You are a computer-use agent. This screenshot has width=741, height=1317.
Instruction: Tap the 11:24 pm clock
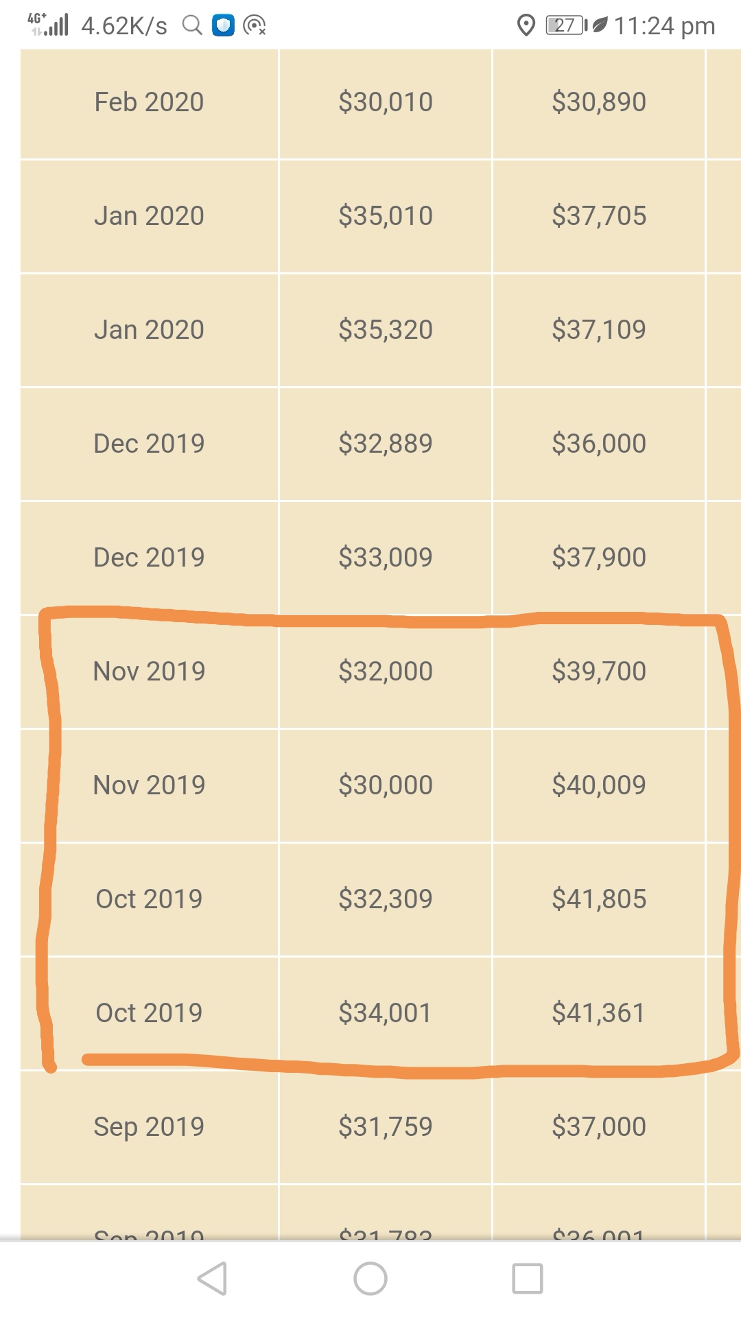click(664, 26)
